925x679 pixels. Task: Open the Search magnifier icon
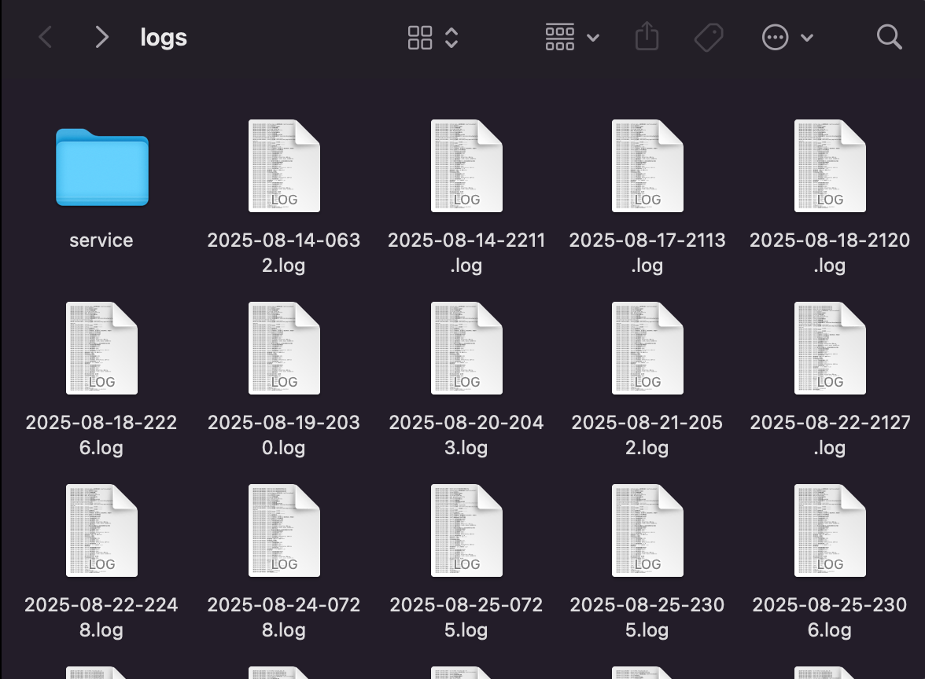889,37
